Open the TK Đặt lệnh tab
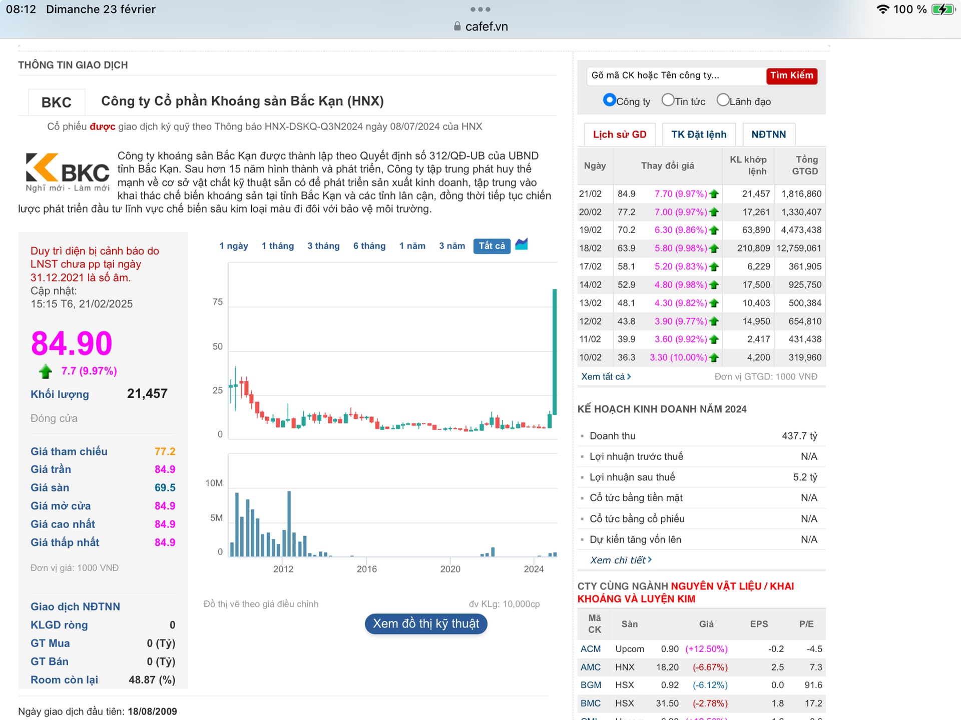 coord(698,134)
